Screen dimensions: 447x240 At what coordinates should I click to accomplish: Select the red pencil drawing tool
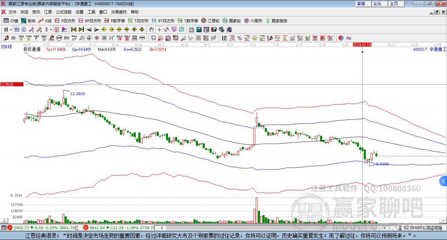[x=6, y=38]
